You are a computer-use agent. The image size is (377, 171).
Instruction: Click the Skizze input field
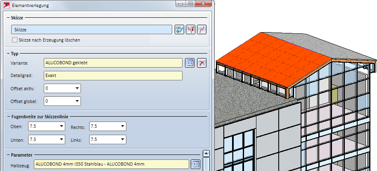pos(92,30)
